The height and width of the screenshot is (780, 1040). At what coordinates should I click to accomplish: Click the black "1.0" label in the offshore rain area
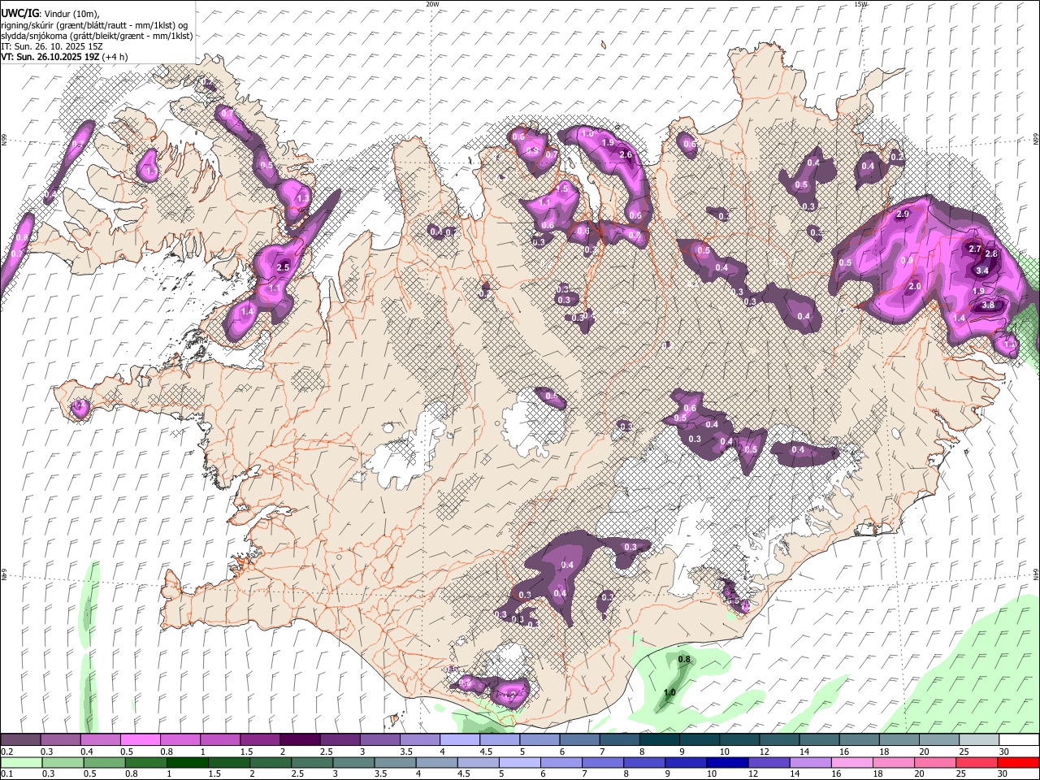click(x=669, y=693)
